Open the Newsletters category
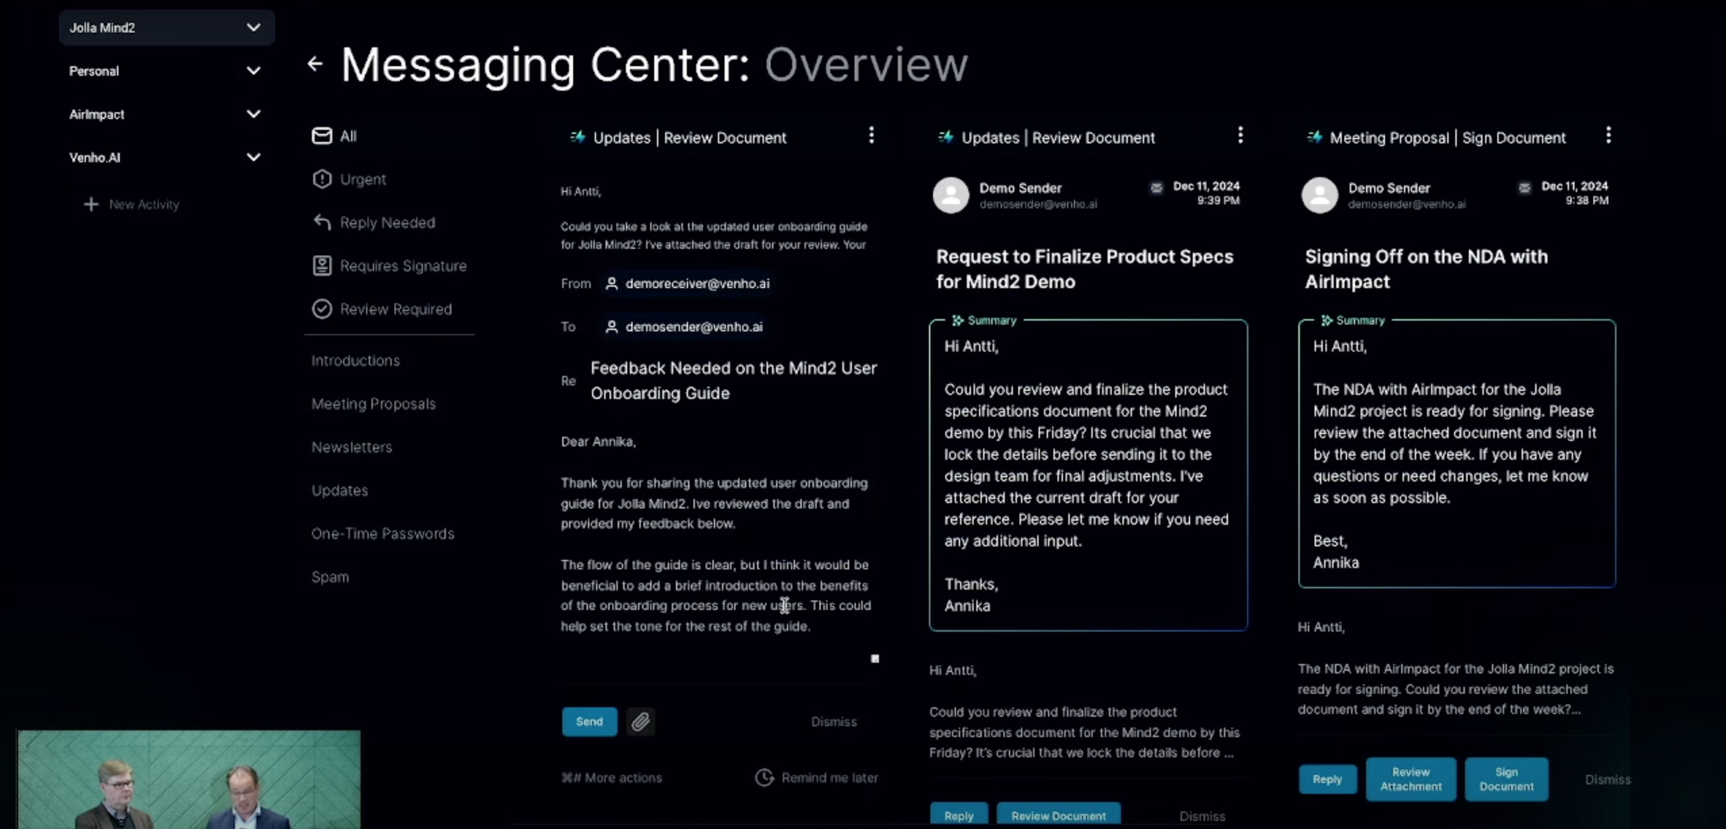 351,447
